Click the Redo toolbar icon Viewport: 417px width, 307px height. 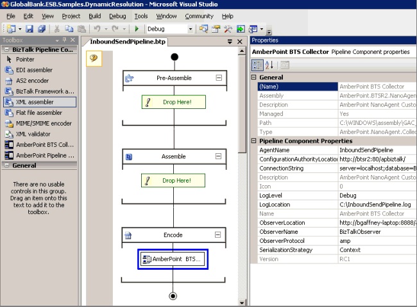pyautogui.click(x=115, y=29)
